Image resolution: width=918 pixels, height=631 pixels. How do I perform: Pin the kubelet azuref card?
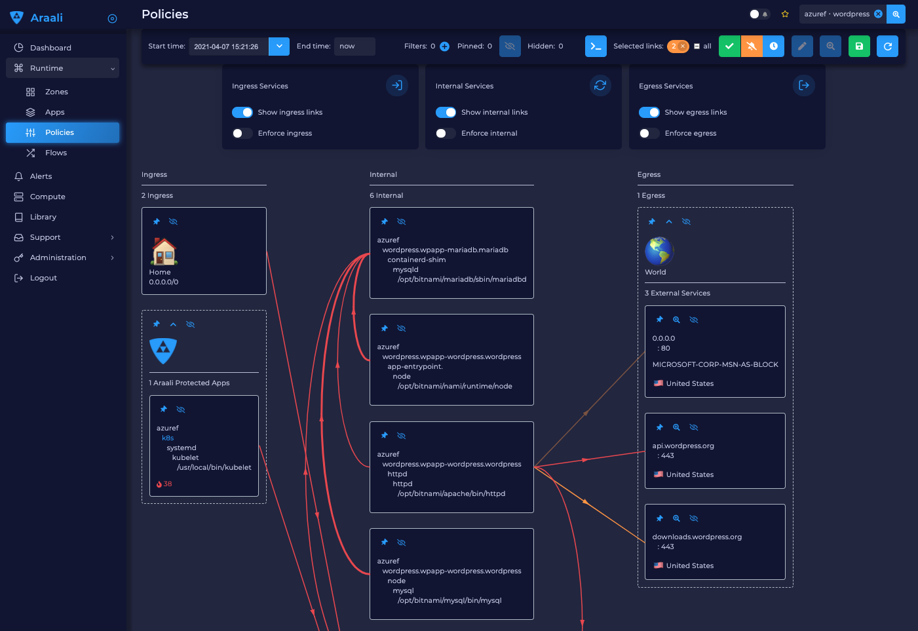point(164,410)
